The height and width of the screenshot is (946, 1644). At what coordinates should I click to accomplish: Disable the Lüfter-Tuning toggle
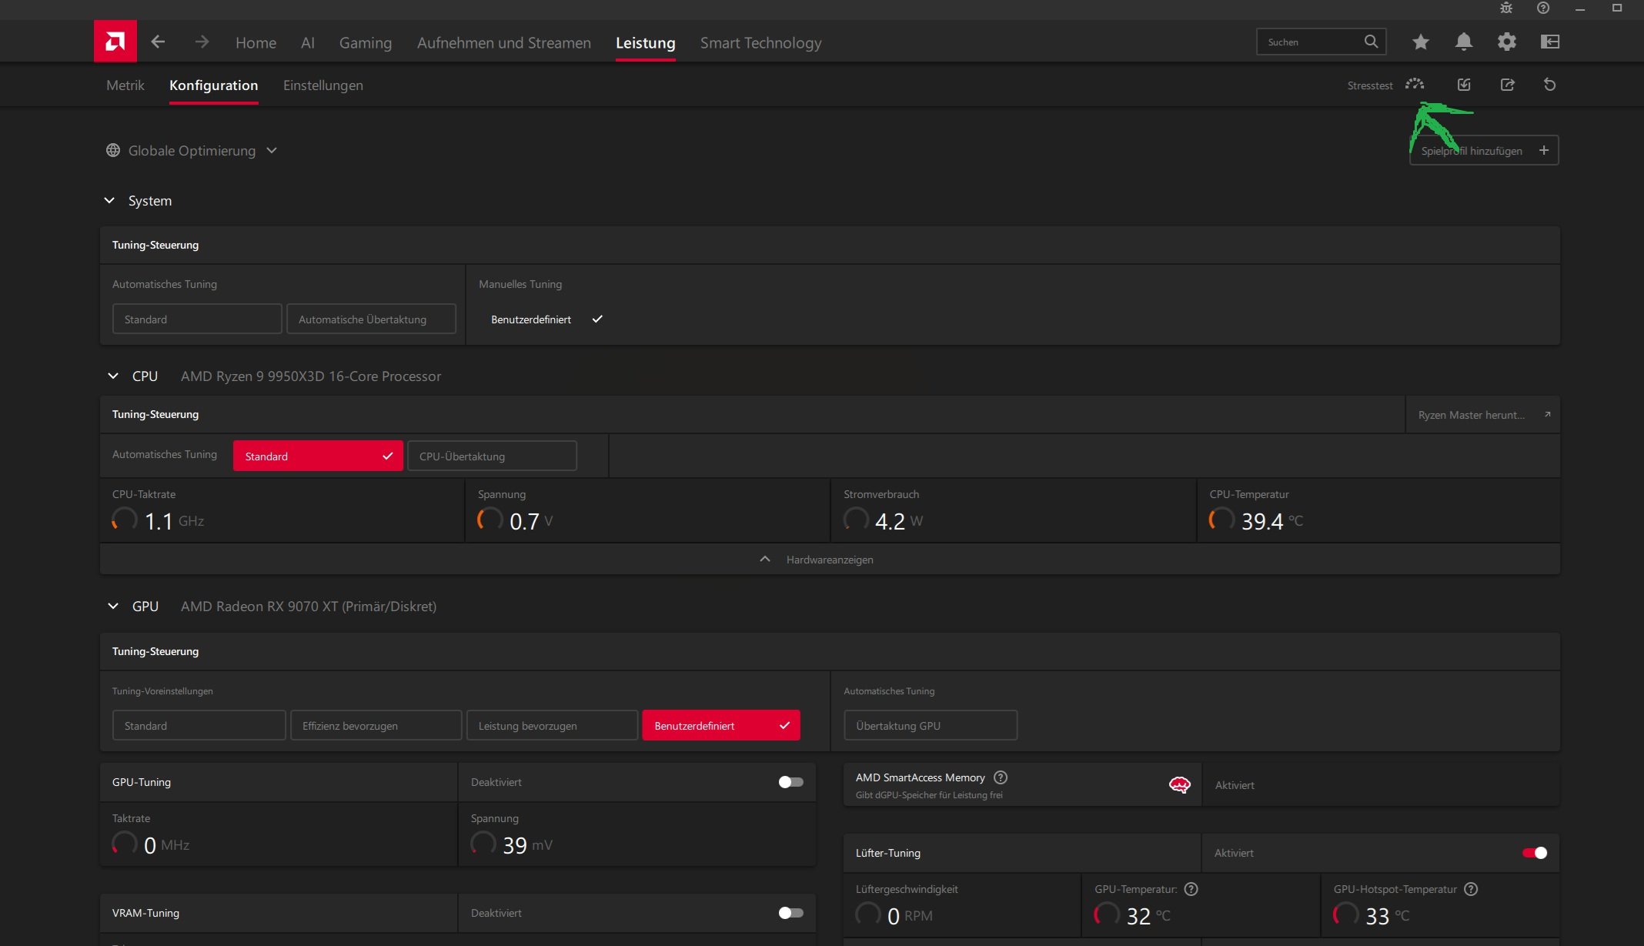[1534, 853]
